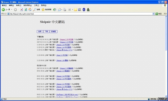Viewport: 168px width, 101px height.
Task: Click the IE page icon in the title bar
Action: [2, 2]
